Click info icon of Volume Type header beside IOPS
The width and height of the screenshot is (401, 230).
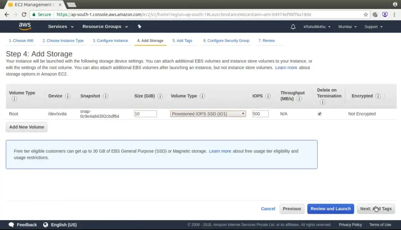point(202,96)
